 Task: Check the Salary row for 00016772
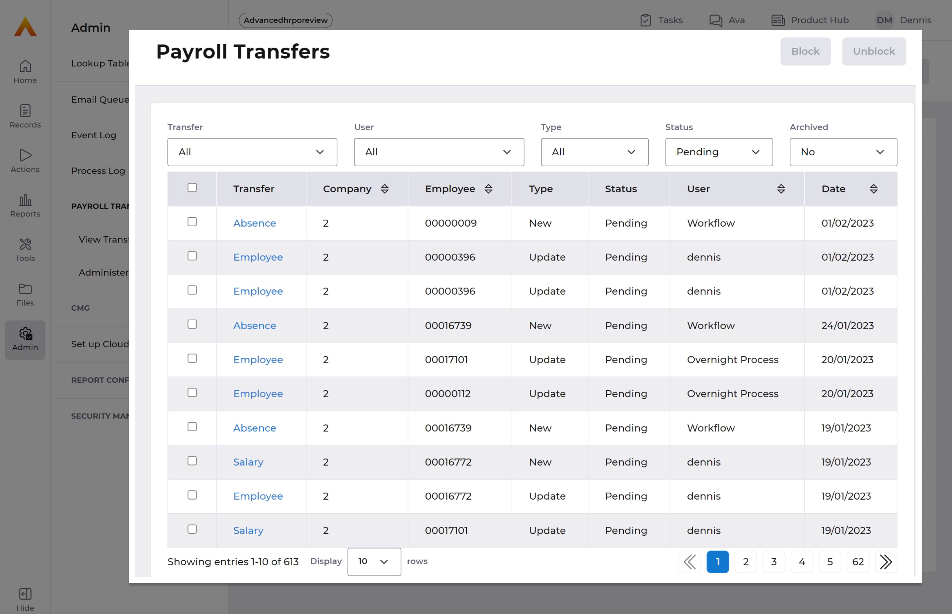click(192, 461)
